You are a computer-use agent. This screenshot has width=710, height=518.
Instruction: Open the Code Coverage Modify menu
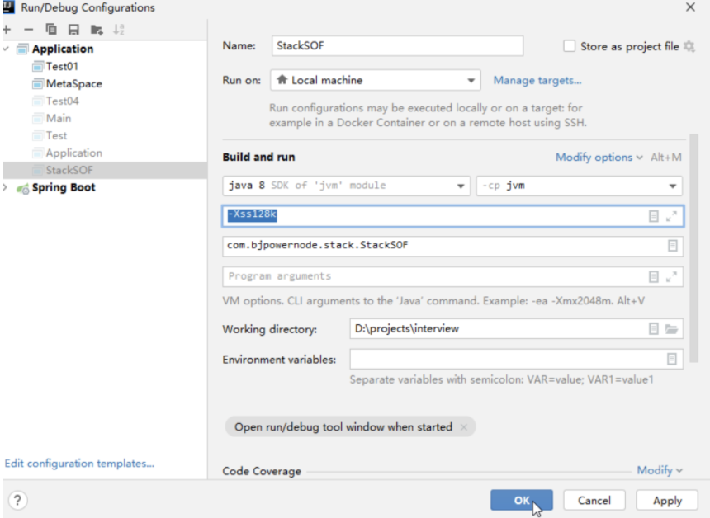[660, 470]
